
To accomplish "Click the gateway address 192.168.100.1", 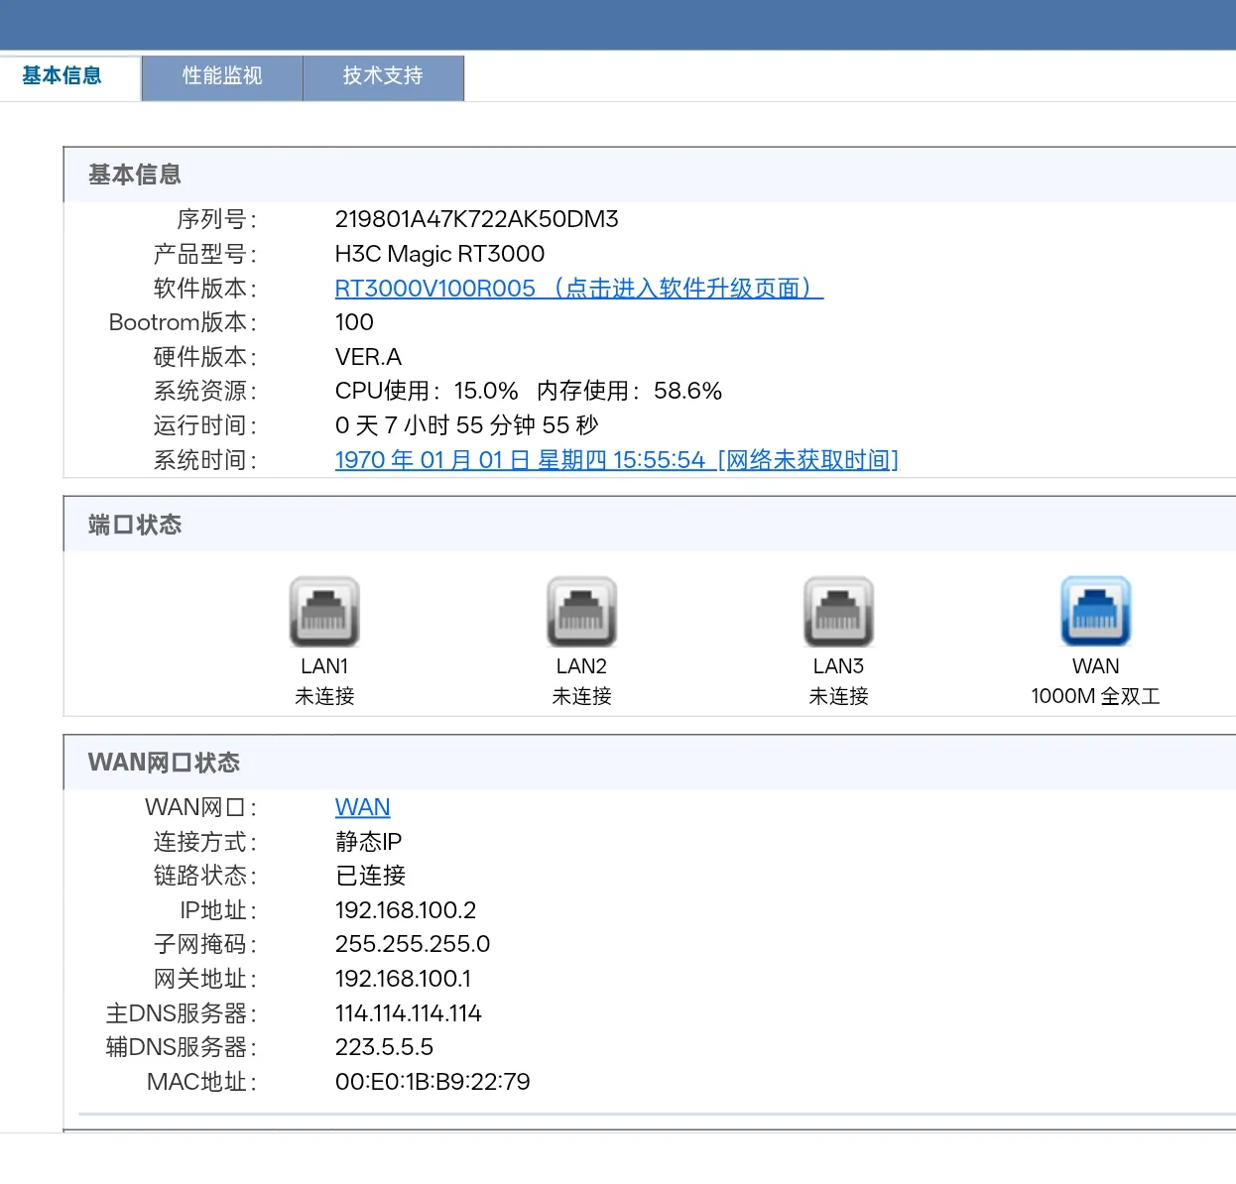I will coord(403,979).
